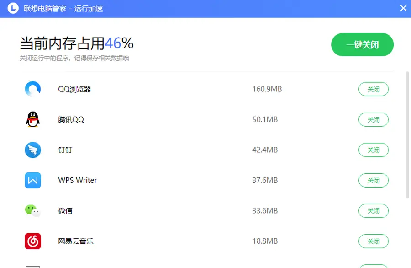411x268 pixels.
Task: Close 微信 using the 关闭 button
Action: tap(373, 211)
